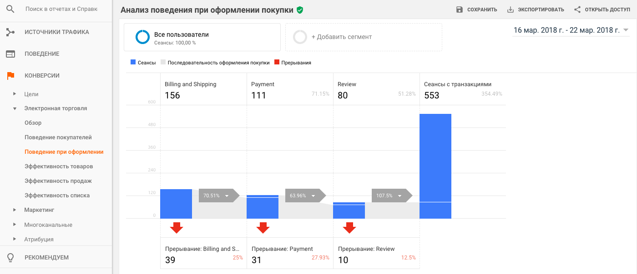This screenshot has width=637, height=274.
Task: Click the Поведение section icon
Action: pyautogui.click(x=10, y=54)
